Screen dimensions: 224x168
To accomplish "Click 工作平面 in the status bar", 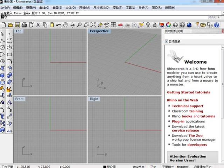I will pos(7,167).
